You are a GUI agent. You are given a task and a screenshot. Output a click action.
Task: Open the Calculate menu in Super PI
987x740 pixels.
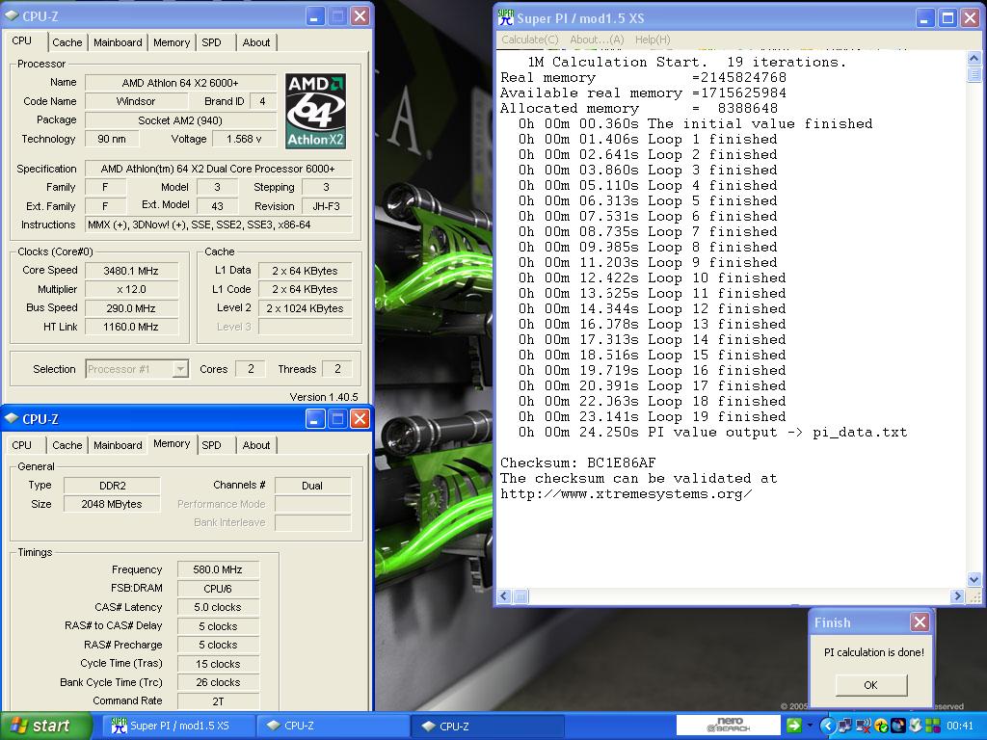click(529, 40)
